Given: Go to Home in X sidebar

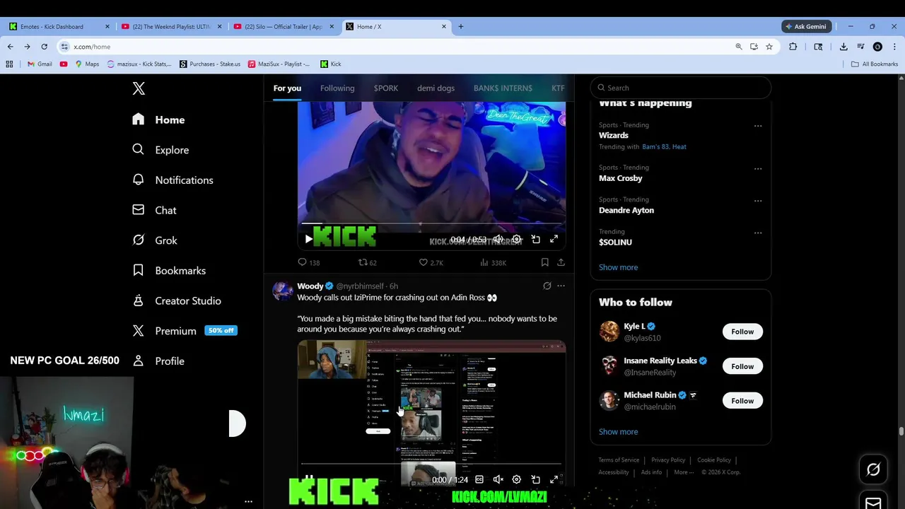Looking at the screenshot, I should coord(158,119).
